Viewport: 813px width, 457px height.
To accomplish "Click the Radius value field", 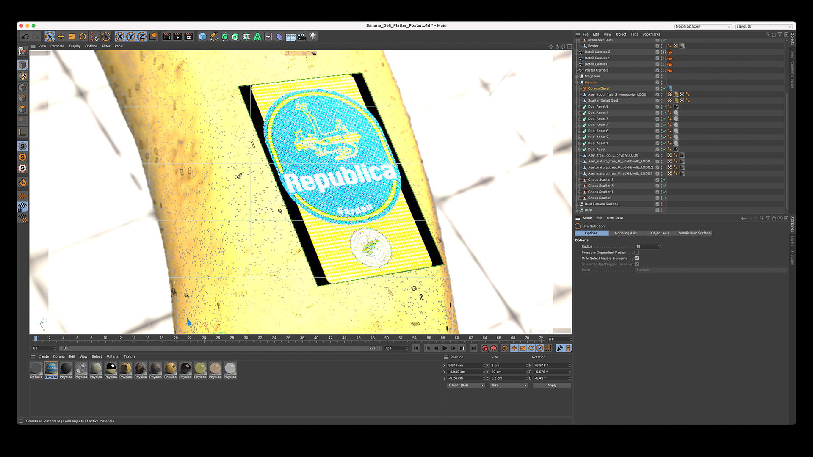I will click(647, 247).
